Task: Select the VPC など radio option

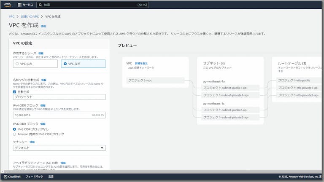Action: [x=83, y=64]
